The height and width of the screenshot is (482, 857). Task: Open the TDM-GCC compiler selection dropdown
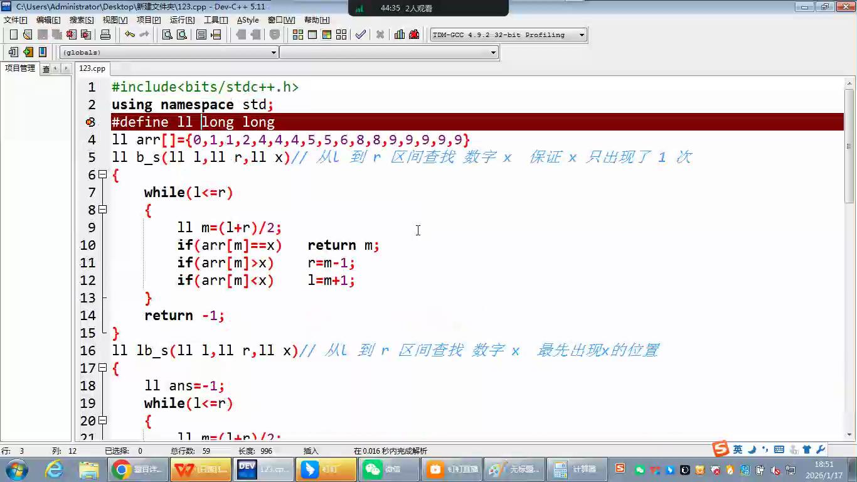tap(582, 35)
